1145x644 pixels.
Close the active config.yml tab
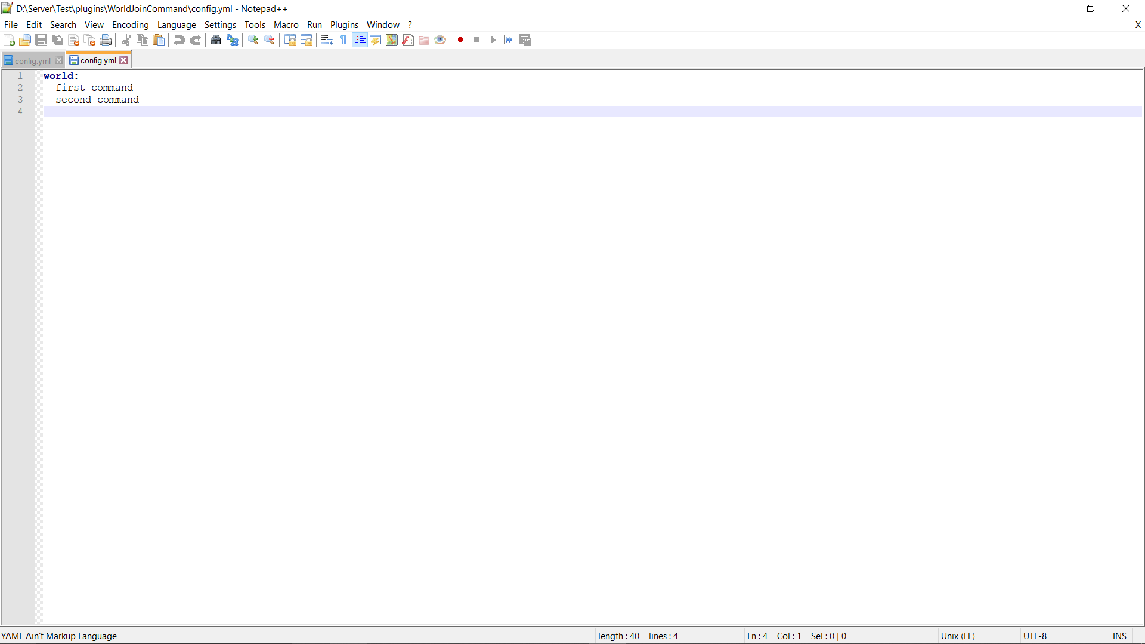tap(123, 60)
